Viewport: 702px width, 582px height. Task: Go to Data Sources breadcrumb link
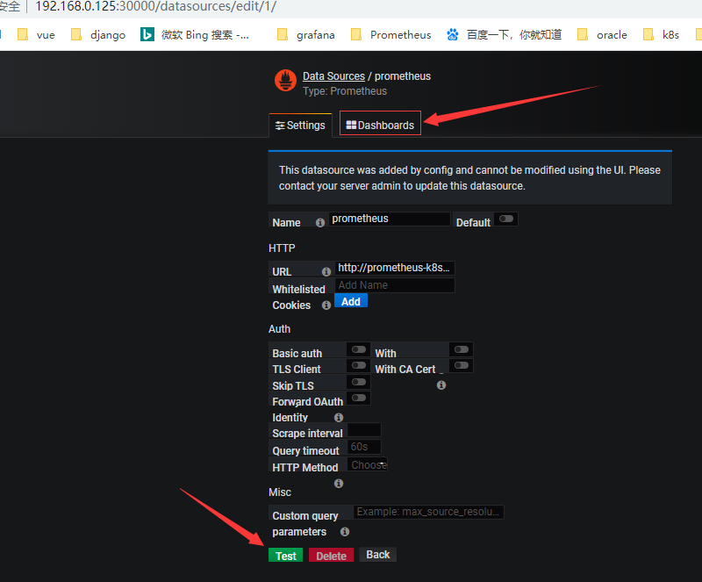pos(333,76)
